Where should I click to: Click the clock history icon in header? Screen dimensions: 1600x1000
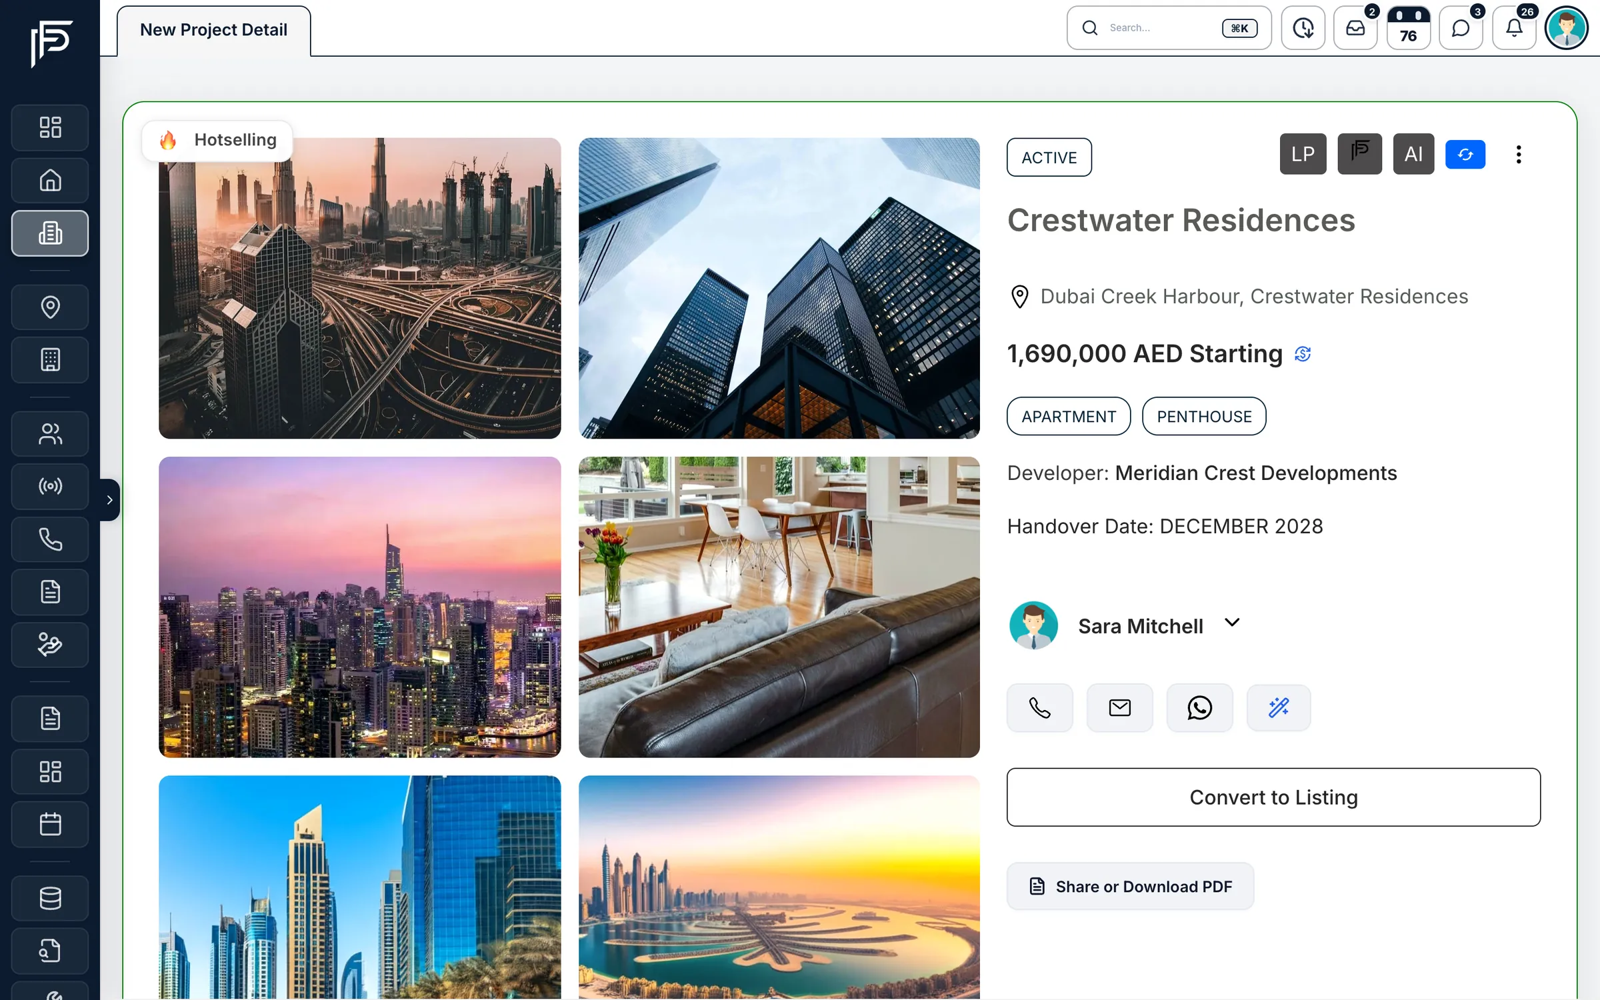pos(1303,28)
